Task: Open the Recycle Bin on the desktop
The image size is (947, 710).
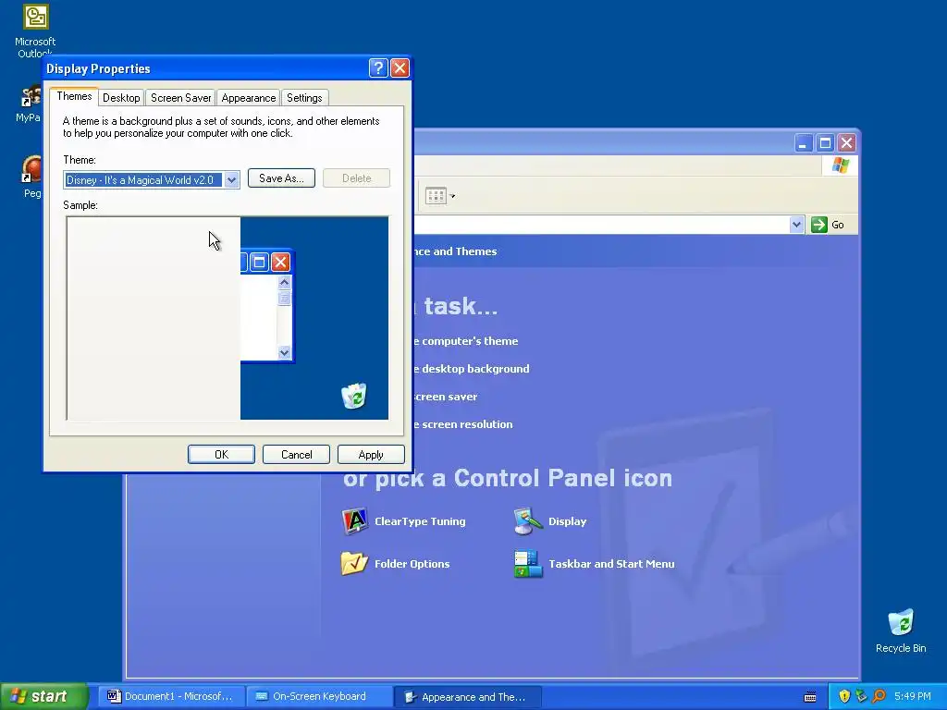Action: point(901,631)
